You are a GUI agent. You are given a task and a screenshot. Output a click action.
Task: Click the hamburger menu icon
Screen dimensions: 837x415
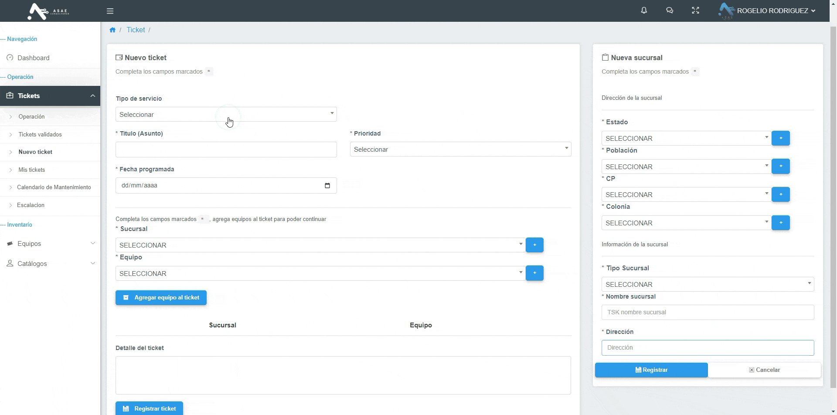pyautogui.click(x=110, y=11)
